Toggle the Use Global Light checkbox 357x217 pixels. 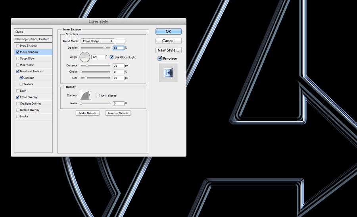coord(112,57)
